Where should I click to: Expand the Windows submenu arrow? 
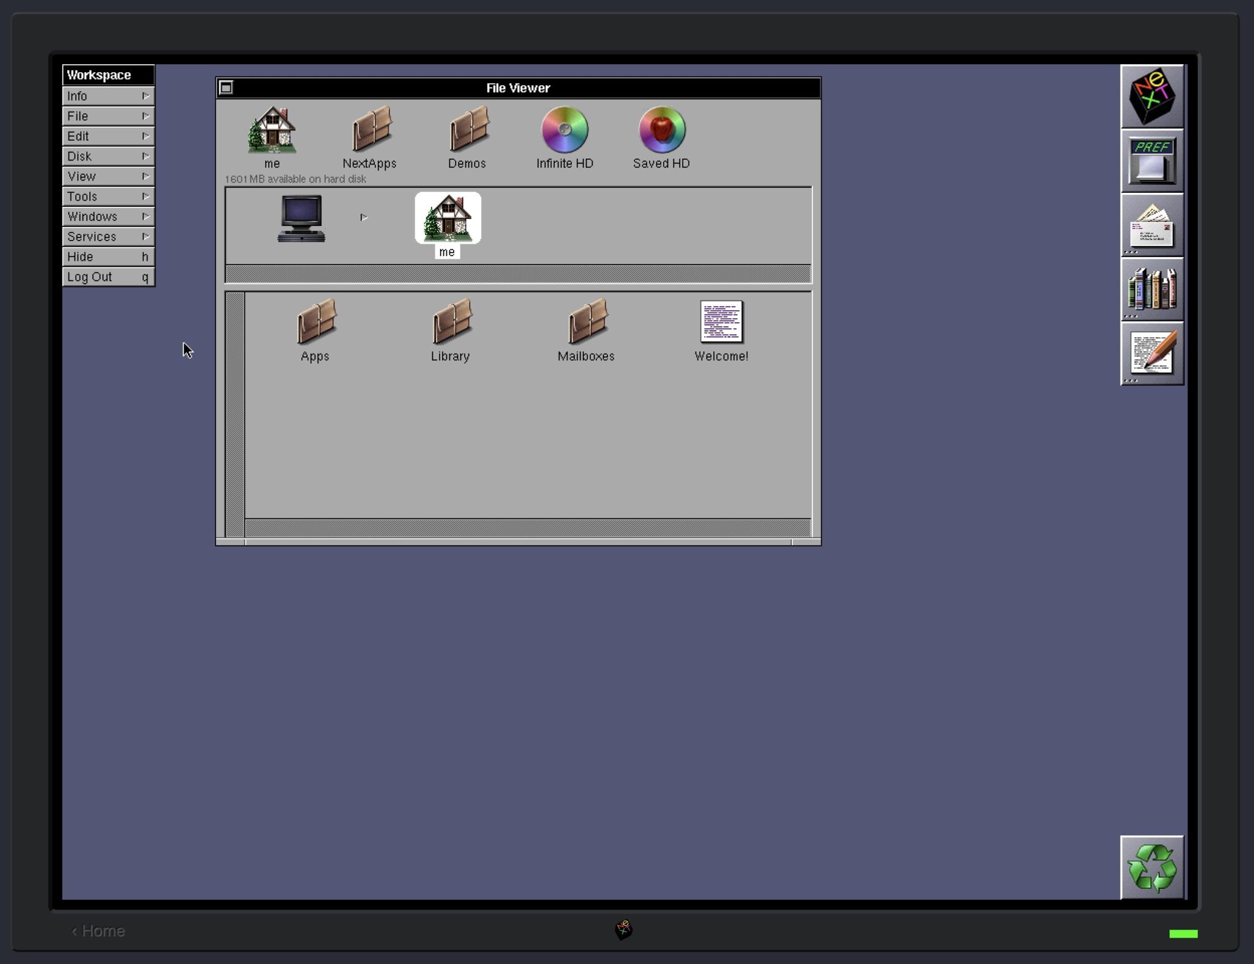(x=146, y=216)
